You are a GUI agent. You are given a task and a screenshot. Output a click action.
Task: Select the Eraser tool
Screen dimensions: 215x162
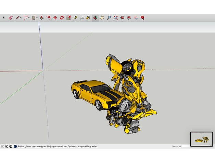[x=11, y=18]
